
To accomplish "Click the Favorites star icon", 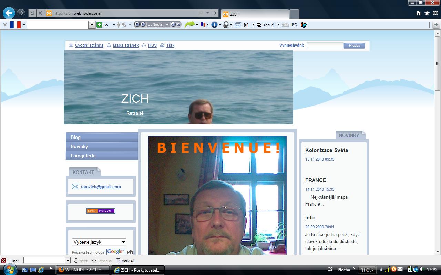I will [427, 13].
